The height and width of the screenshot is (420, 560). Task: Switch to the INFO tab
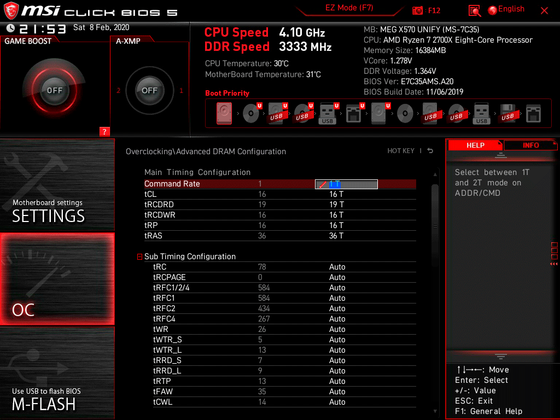pos(530,145)
